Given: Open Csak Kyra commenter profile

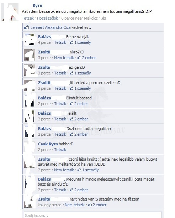Looking at the screenshot, I should point(48,144).
